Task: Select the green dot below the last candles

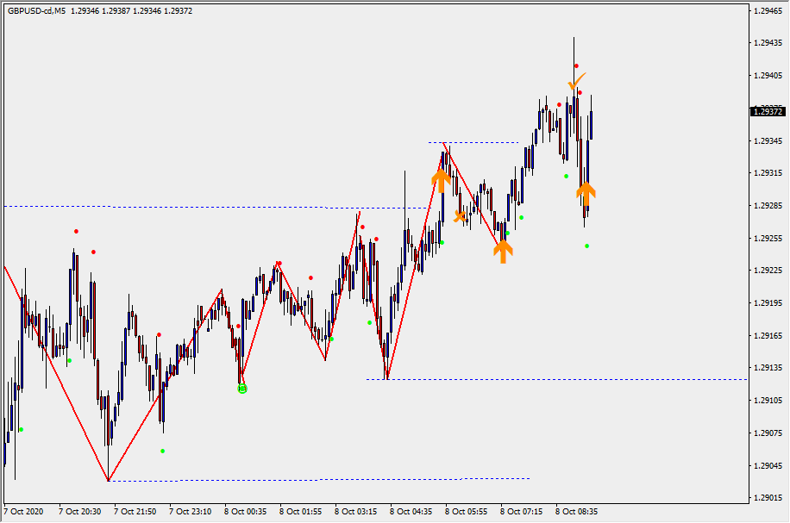Action: 586,246
